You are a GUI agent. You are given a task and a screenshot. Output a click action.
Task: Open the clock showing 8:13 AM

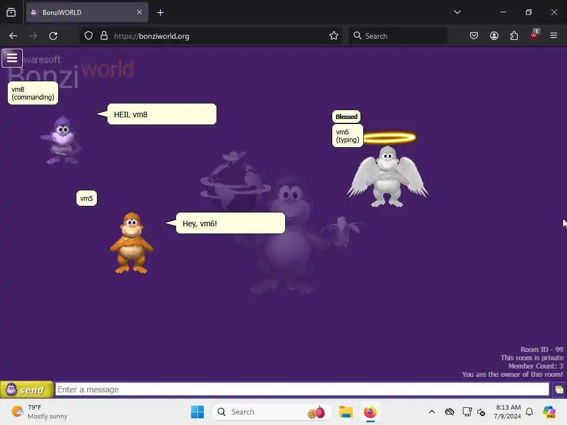507,412
